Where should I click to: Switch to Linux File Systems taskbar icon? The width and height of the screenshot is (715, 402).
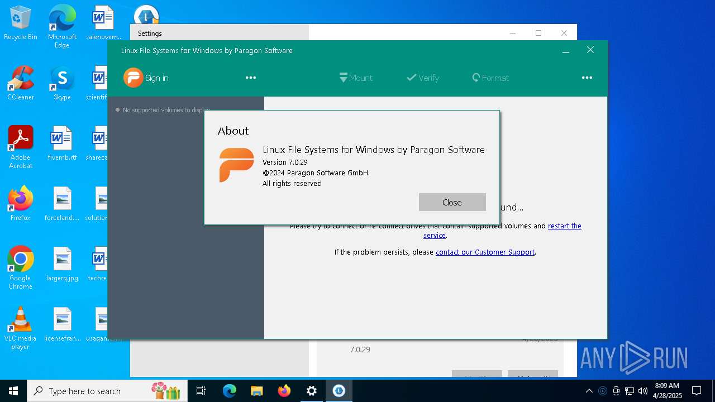click(x=339, y=391)
